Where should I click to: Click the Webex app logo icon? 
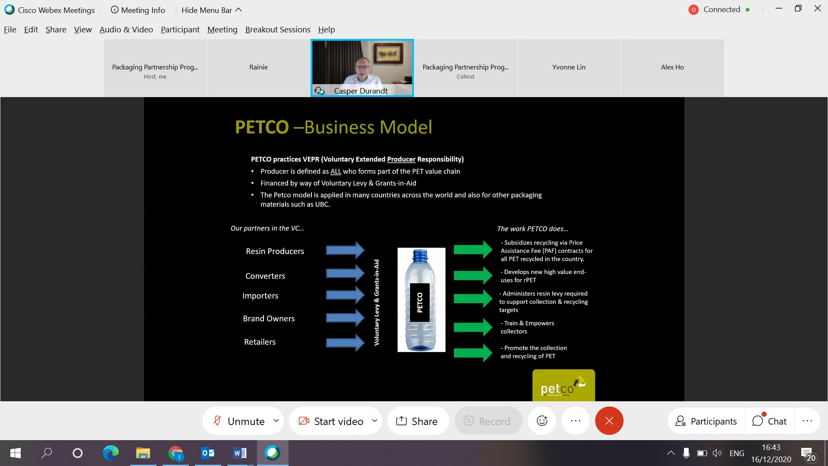coord(9,9)
